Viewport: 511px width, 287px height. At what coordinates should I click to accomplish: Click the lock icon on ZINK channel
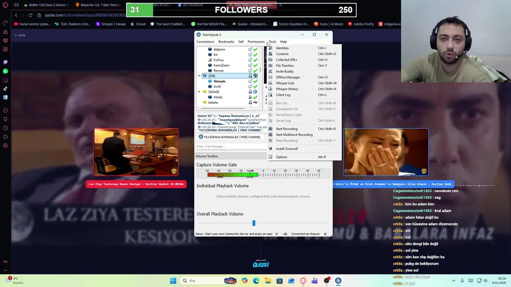[250, 76]
